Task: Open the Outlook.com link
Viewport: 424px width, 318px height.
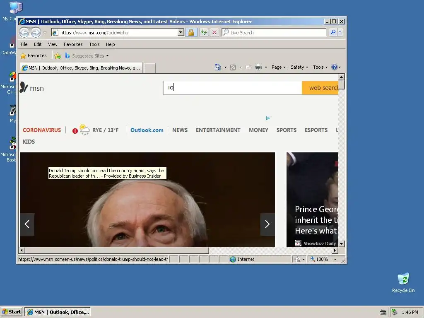Action: (x=147, y=130)
